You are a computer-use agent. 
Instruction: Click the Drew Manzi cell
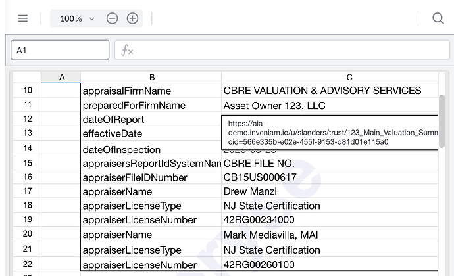[329, 191]
